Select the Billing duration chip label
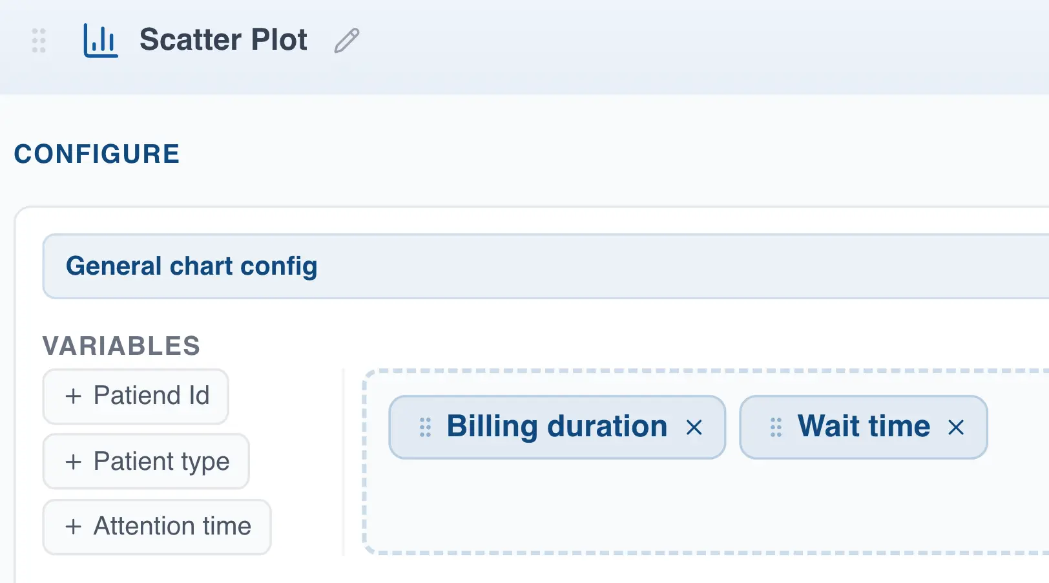The height and width of the screenshot is (583, 1049). pyautogui.click(x=557, y=427)
